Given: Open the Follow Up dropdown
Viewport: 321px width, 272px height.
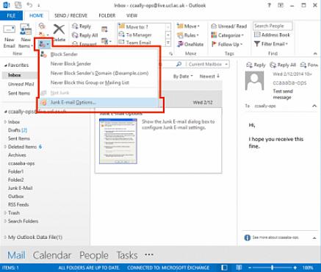Looking at the screenshot, I should click(x=227, y=44).
